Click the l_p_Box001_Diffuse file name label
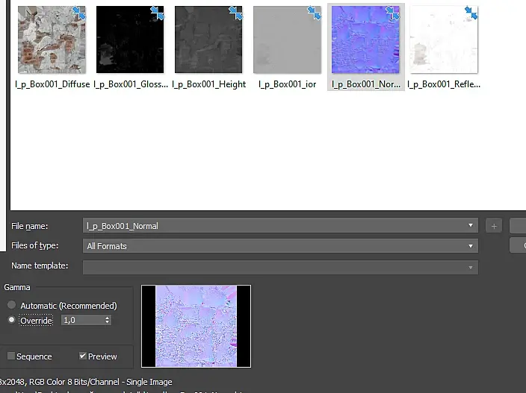The image size is (526, 393). click(52, 84)
